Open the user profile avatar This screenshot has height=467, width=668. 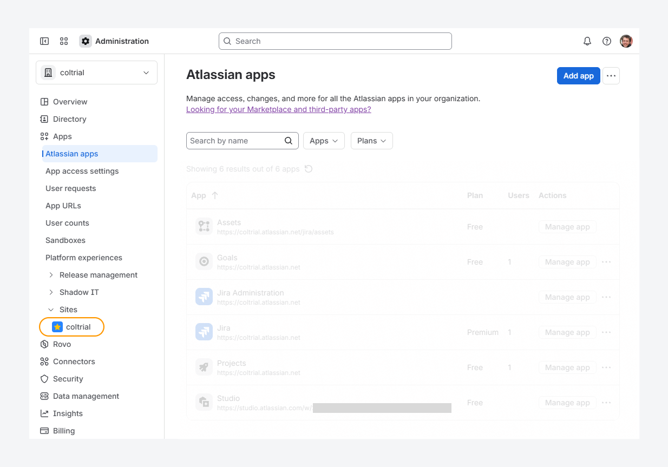click(x=626, y=41)
